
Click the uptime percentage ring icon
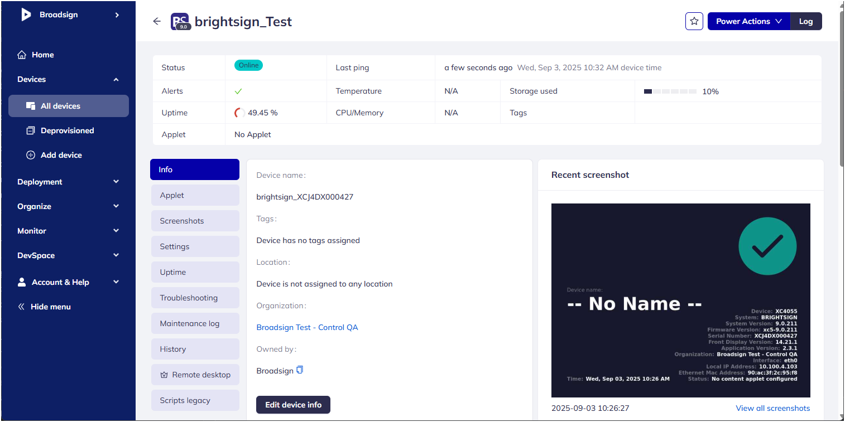pyautogui.click(x=239, y=113)
